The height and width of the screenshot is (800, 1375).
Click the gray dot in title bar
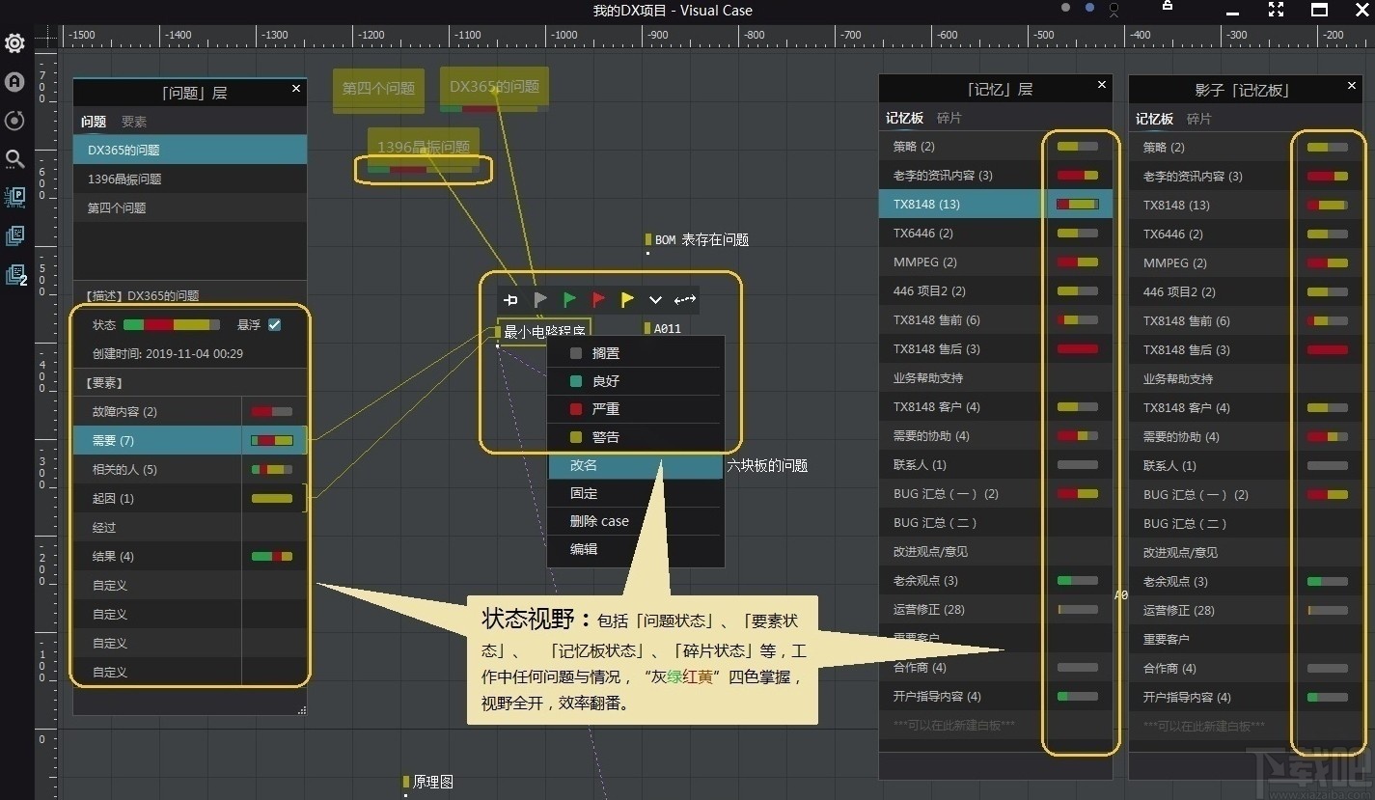(1065, 8)
